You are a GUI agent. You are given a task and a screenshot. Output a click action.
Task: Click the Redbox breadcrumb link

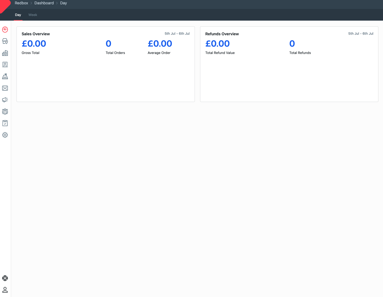(x=21, y=3)
